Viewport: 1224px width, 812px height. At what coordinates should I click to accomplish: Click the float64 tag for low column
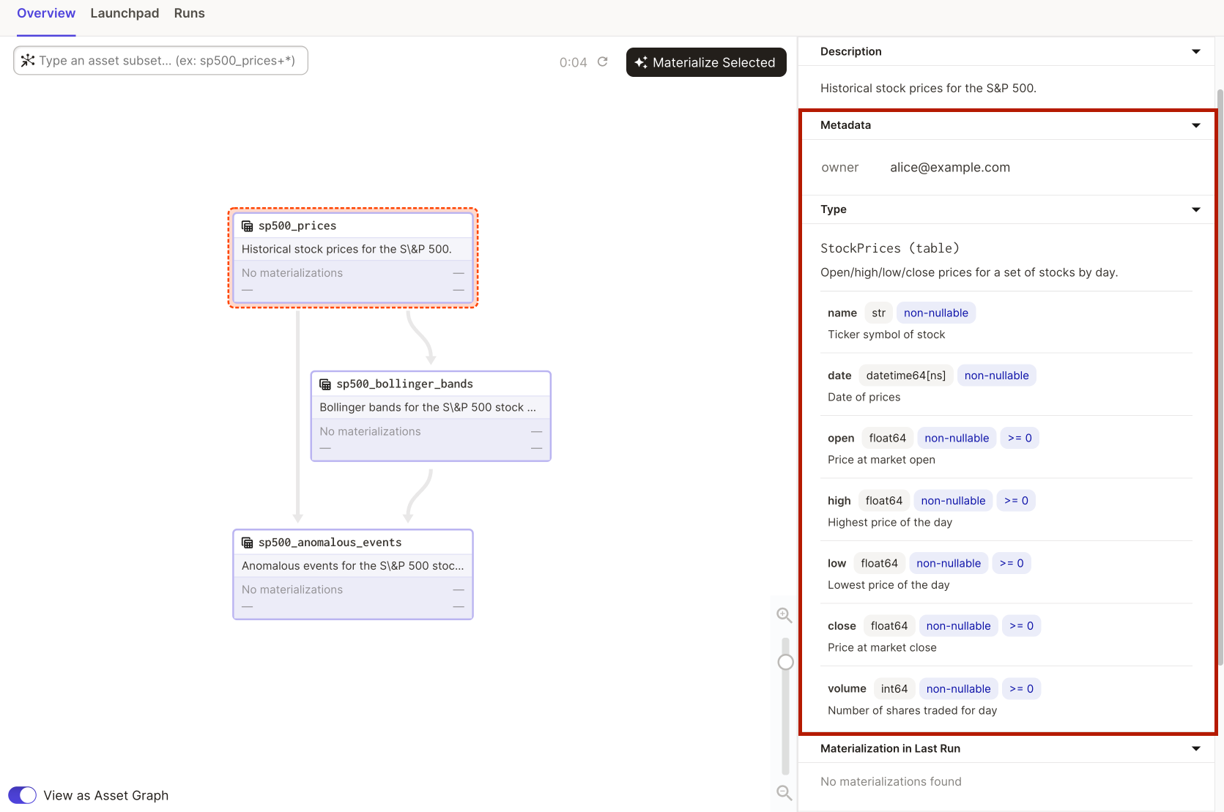click(x=879, y=563)
